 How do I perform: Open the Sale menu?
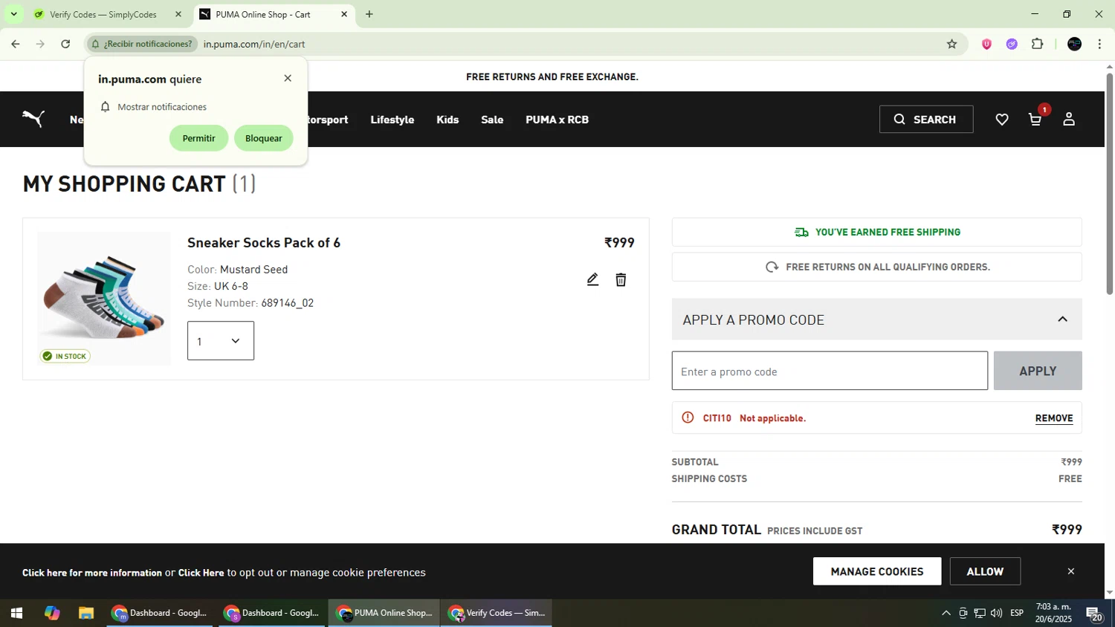tap(492, 120)
